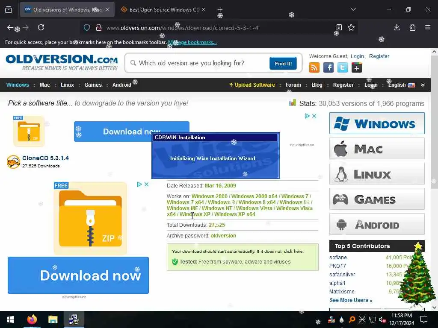This screenshot has height=328, width=438.
Task: Open Forum in the nav bar
Action: click(293, 85)
